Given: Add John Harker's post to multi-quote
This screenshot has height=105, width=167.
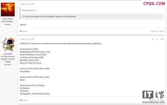Looking at the screenshot, I should 153,31.
